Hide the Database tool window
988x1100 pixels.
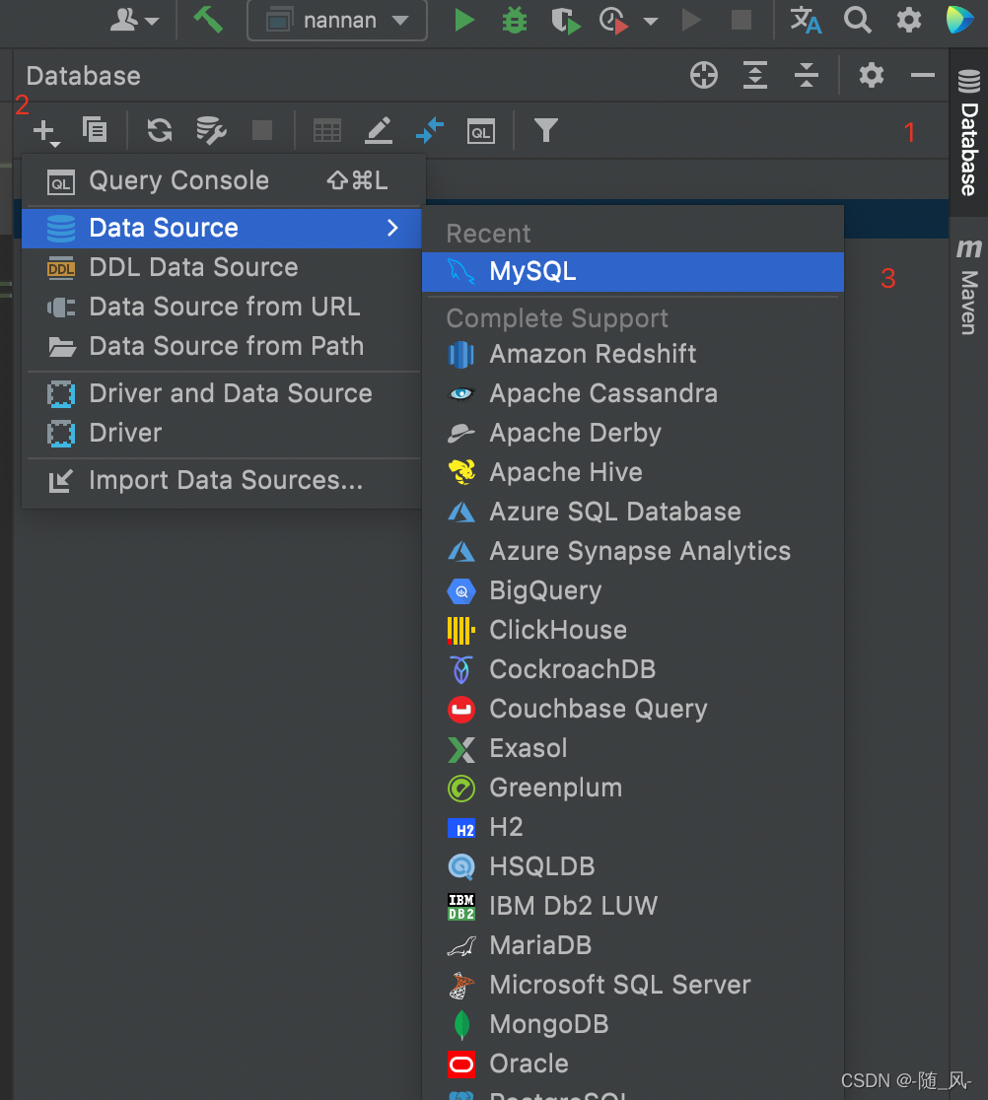[x=922, y=75]
